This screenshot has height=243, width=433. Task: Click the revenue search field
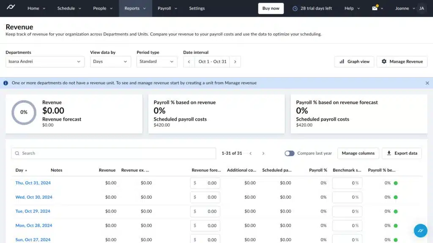(x=113, y=153)
